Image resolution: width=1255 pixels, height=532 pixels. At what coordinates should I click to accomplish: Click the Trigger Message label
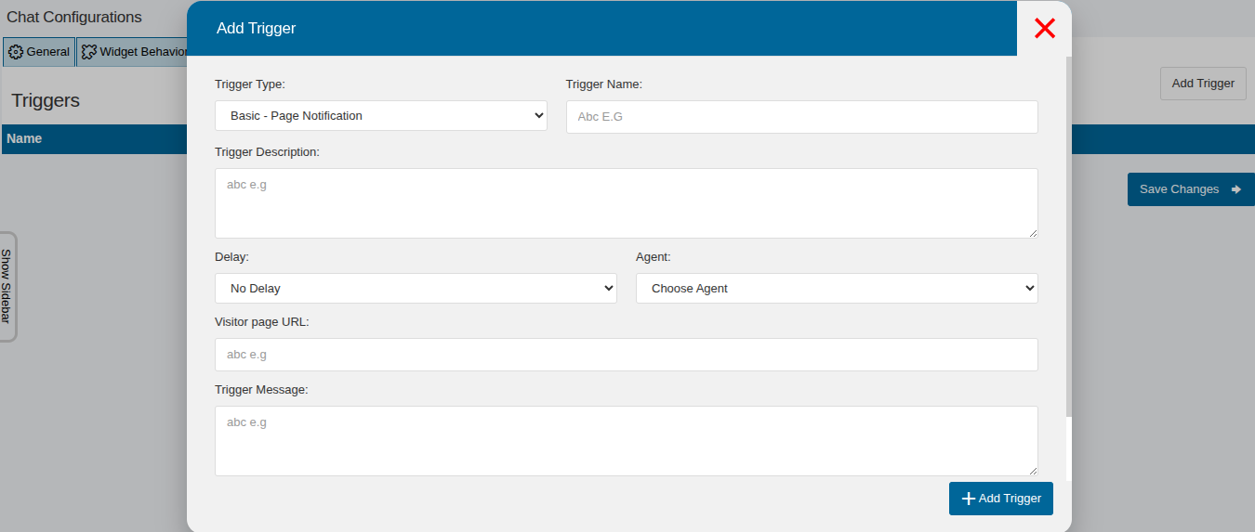[x=261, y=389]
